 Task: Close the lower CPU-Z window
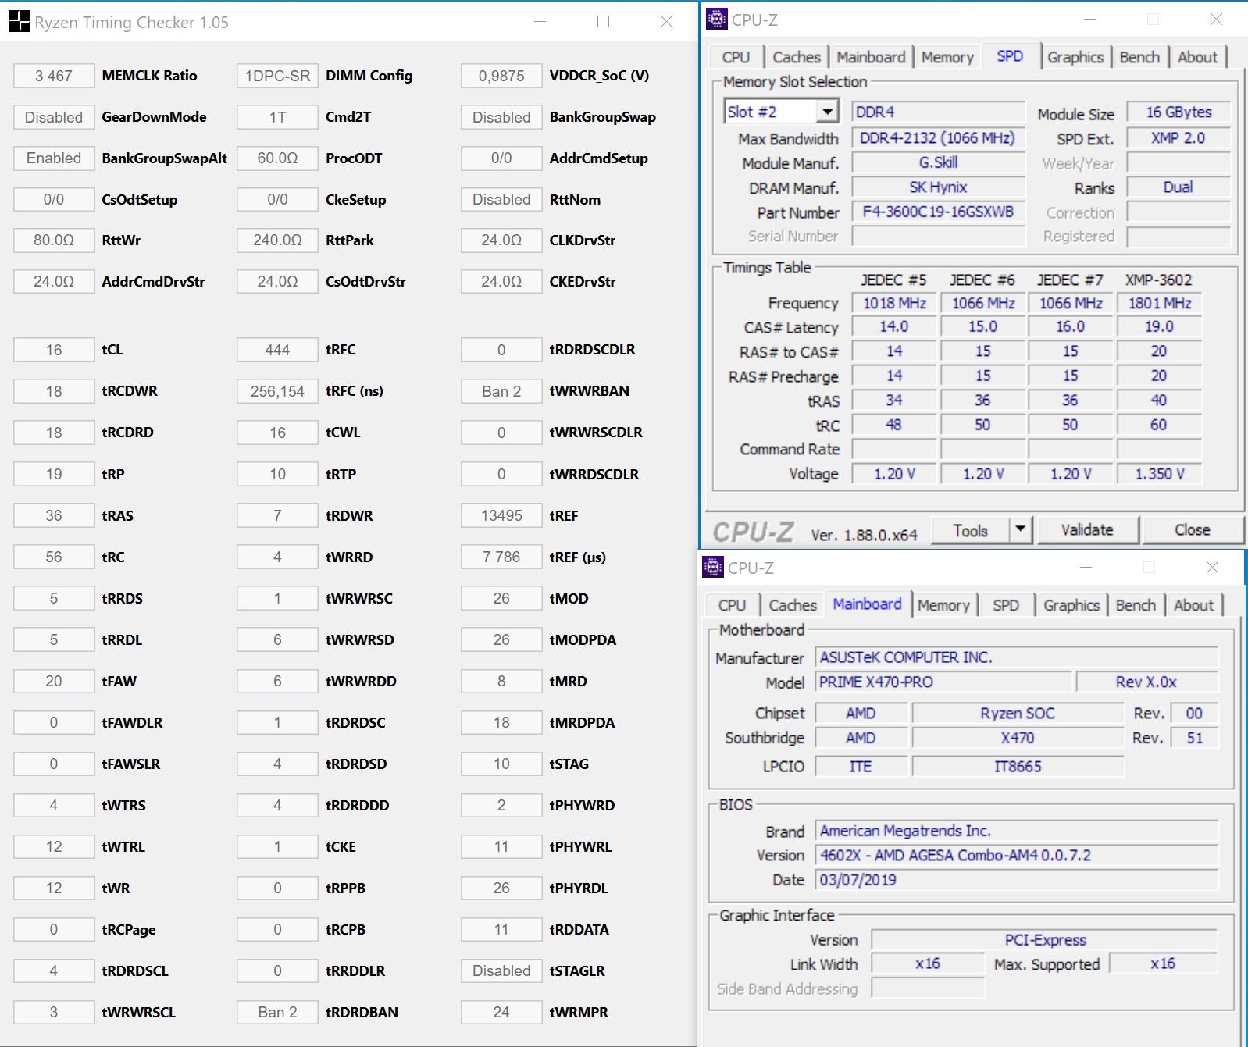coord(1212,568)
